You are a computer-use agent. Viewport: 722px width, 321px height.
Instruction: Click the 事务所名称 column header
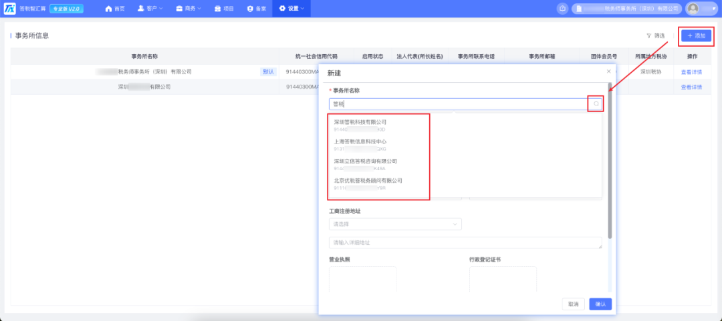coord(144,56)
